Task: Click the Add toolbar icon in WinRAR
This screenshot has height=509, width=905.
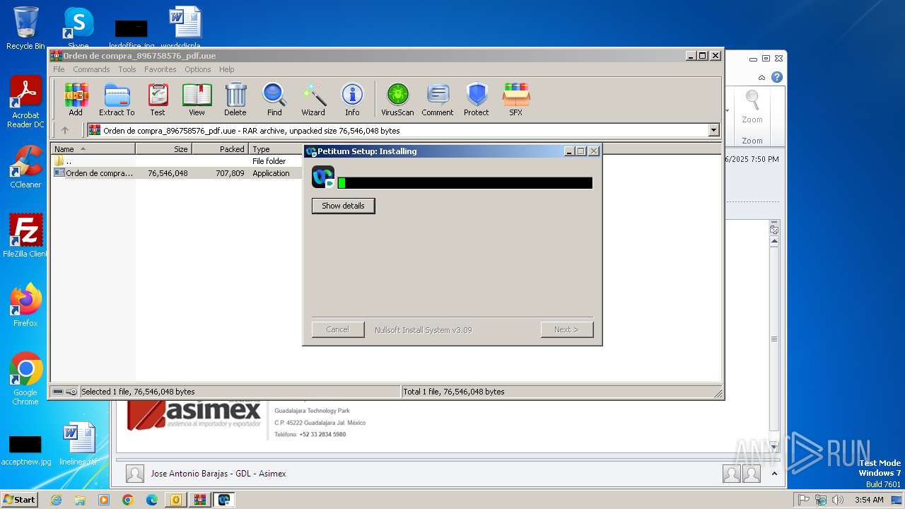Action: click(76, 99)
